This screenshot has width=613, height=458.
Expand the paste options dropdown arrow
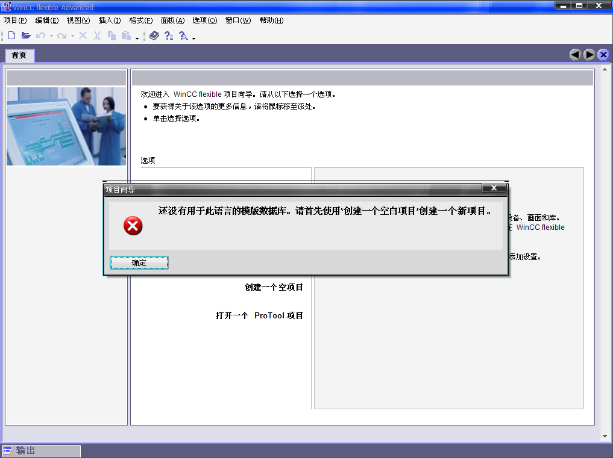137,38
